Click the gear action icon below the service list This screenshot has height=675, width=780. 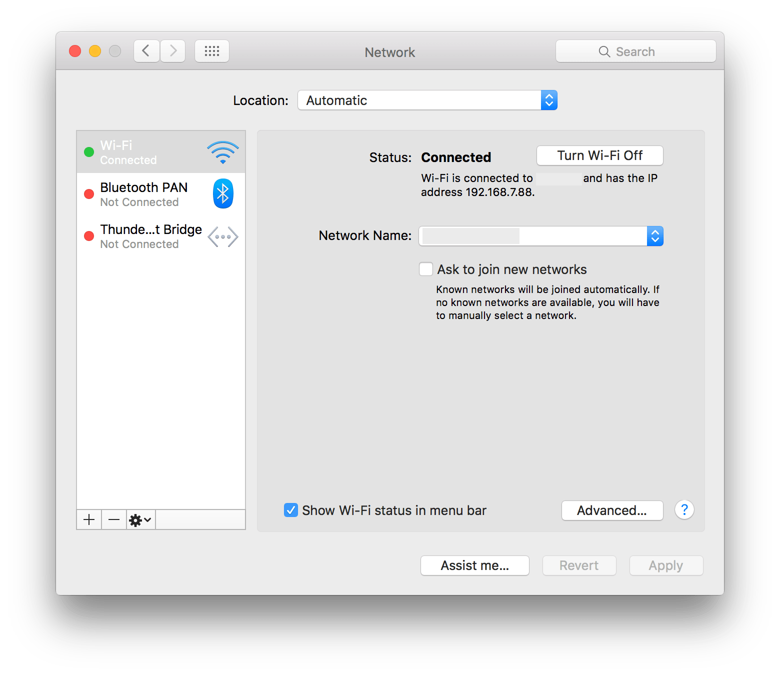[x=136, y=519]
